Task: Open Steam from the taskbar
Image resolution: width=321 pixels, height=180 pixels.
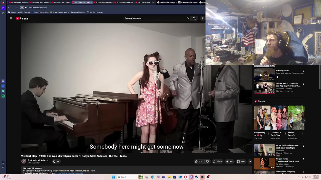Action: [197, 177]
